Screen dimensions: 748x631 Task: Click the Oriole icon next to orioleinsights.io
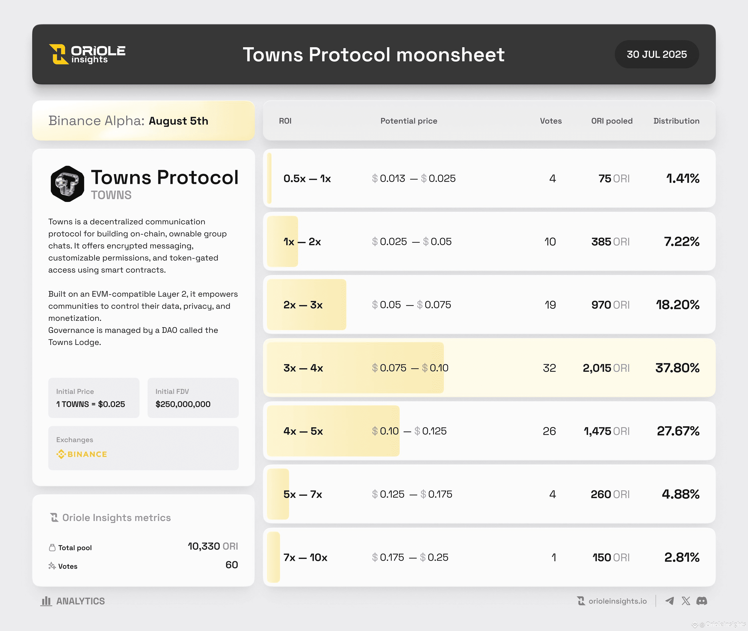[x=581, y=601]
